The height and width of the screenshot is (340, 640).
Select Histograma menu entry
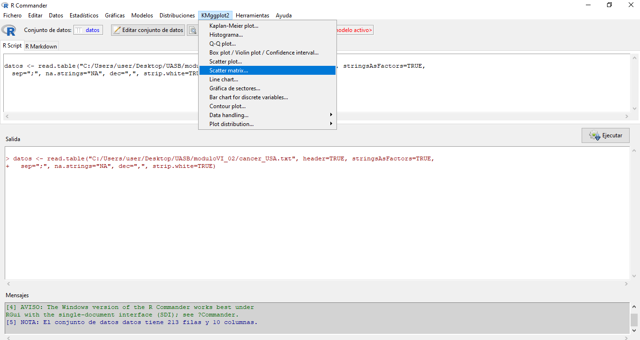tap(226, 35)
